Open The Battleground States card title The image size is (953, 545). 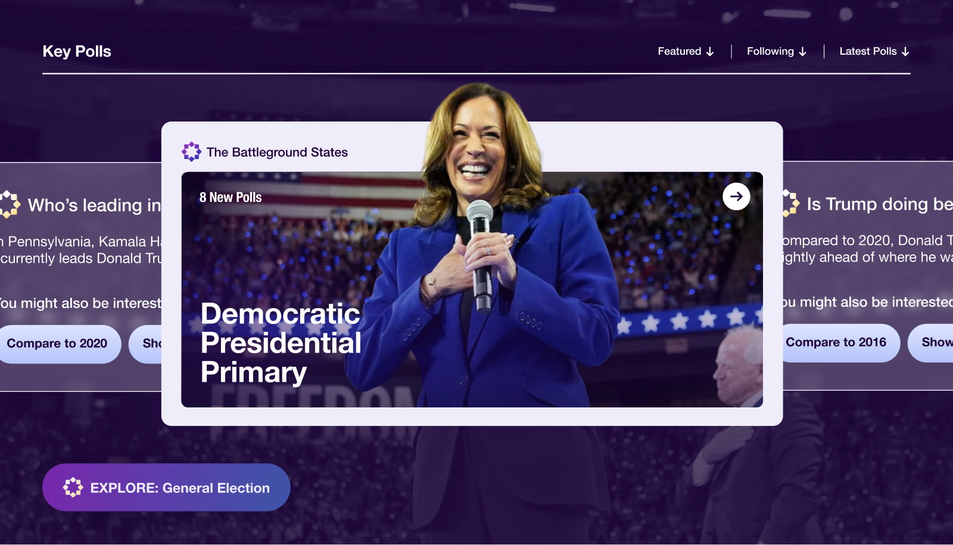[277, 152]
